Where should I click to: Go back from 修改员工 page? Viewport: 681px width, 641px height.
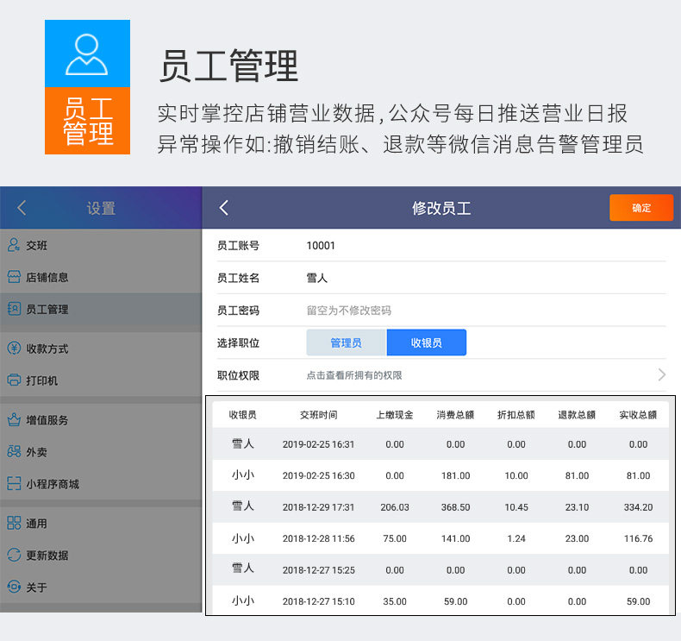223,208
